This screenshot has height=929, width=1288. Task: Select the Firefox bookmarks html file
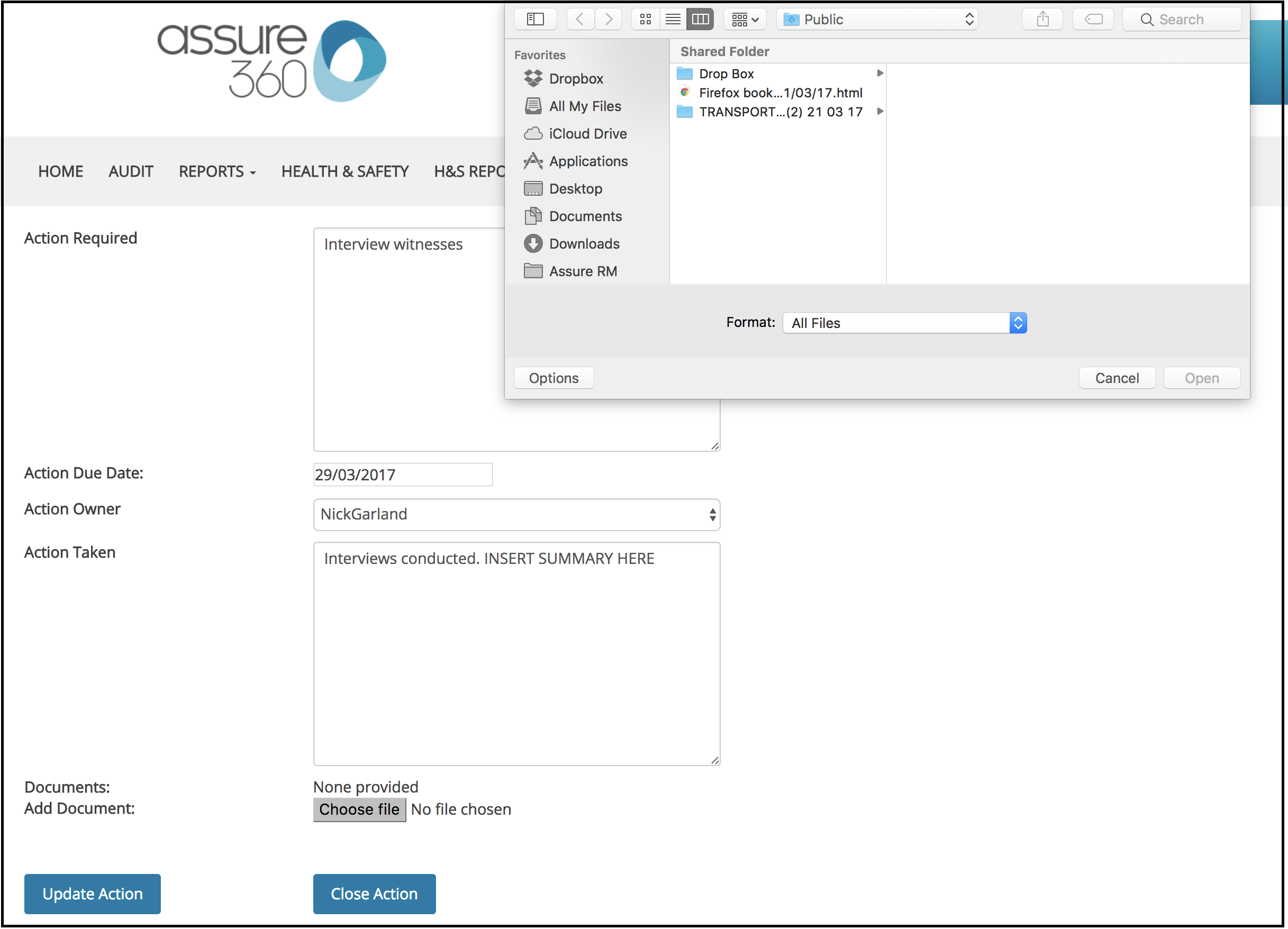[x=779, y=93]
